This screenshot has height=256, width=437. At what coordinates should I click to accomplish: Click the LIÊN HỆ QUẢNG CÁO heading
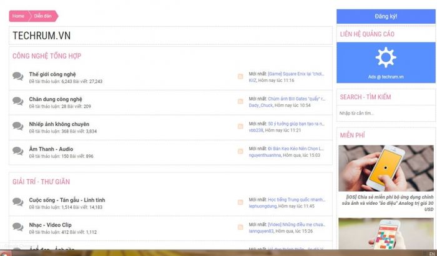[x=367, y=34]
